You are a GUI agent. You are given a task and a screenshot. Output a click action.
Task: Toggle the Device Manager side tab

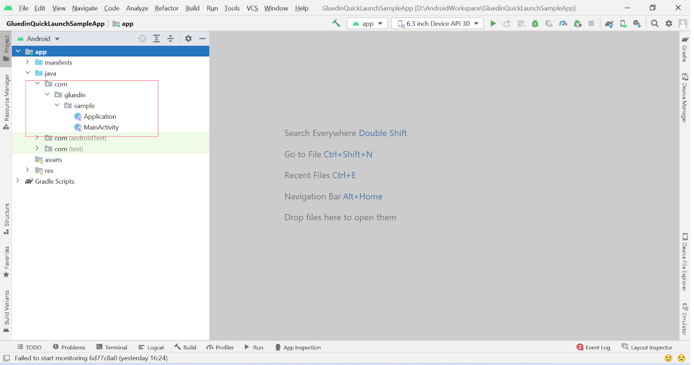(684, 98)
